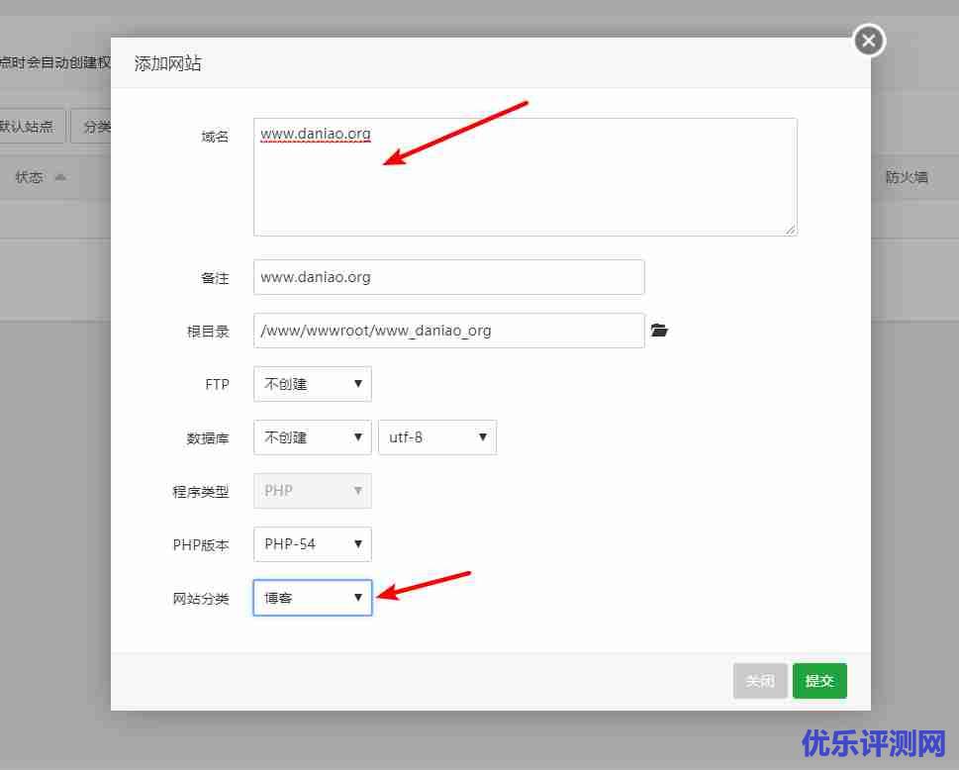Click the 添加网站 dialog title
The width and height of the screenshot is (959, 770).
[x=167, y=63]
